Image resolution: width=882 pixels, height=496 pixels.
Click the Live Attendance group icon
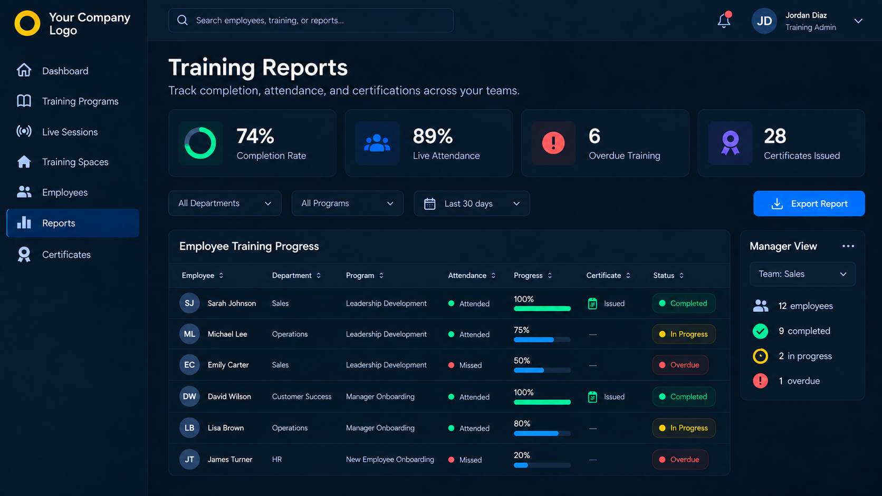pos(377,143)
